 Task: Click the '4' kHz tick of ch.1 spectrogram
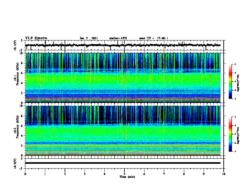coord(23,83)
